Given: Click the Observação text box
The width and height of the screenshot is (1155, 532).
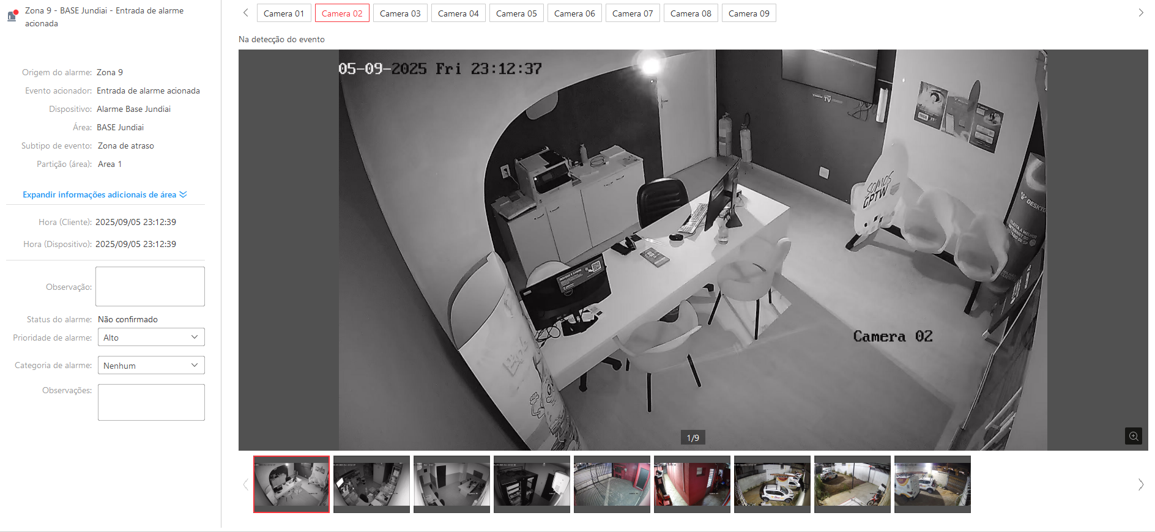Looking at the screenshot, I should tap(150, 286).
